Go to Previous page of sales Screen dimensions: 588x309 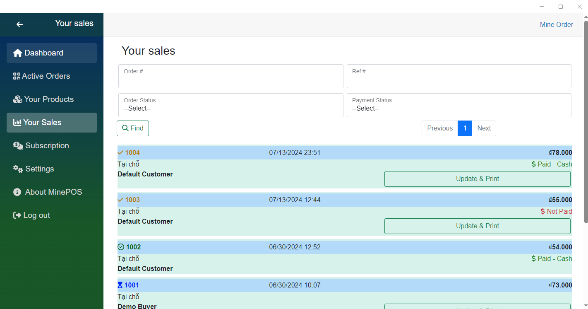tap(439, 128)
